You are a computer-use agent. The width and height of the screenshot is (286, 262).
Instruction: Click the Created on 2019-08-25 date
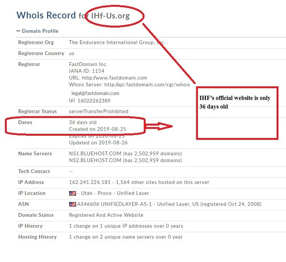coord(97,129)
